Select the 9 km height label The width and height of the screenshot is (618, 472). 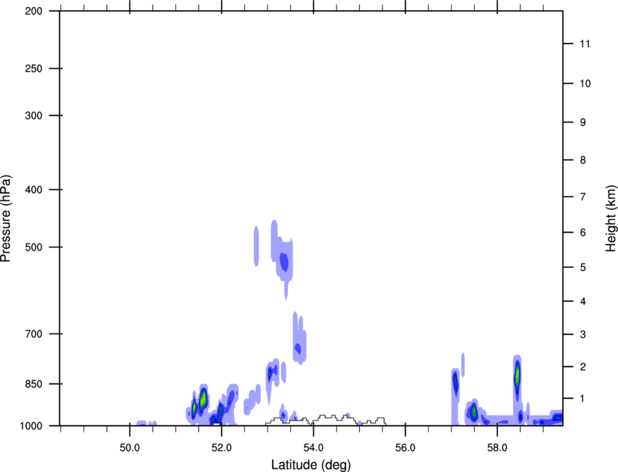point(583,123)
